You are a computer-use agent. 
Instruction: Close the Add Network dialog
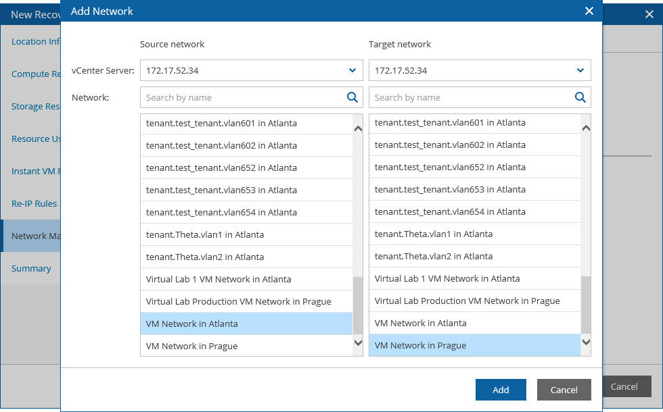589,11
